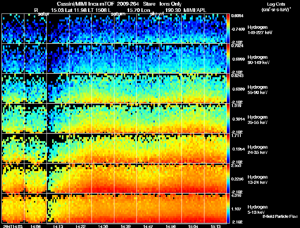The width and height of the screenshot is (300, 228).
Task: Click the '4.316' color scale value
Action: pos(236,195)
